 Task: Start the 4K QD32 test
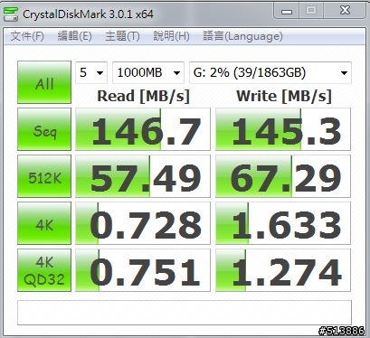(x=44, y=270)
